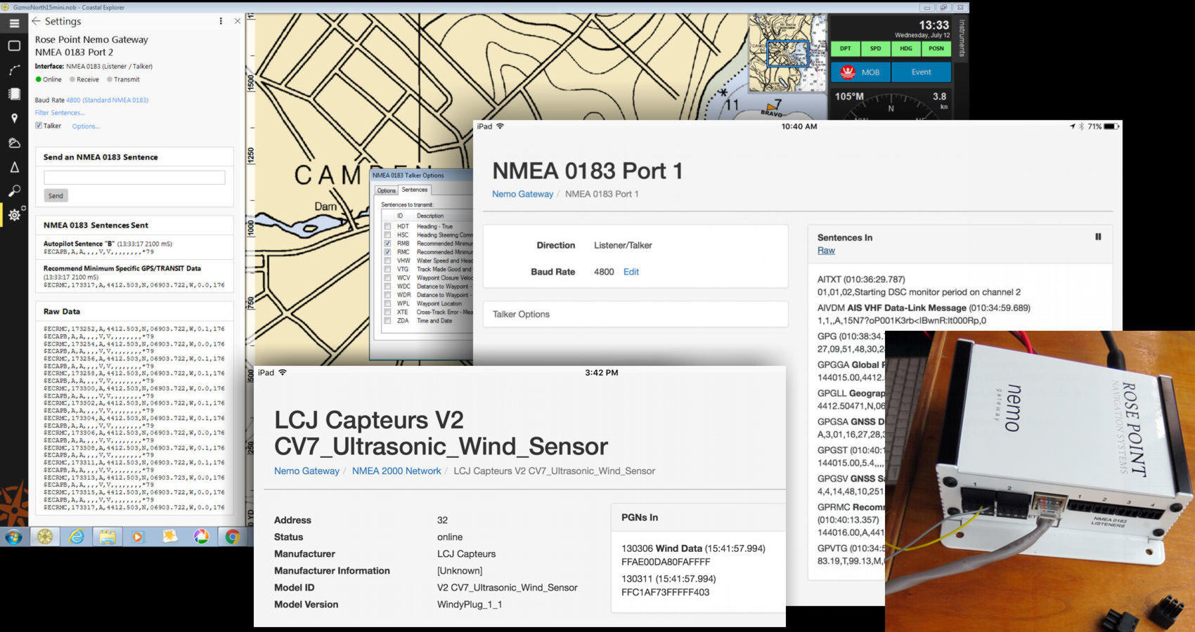Image resolution: width=1195 pixels, height=632 pixels.
Task: Tap the location arrow icon in iPad status bar
Action: click(x=1073, y=126)
